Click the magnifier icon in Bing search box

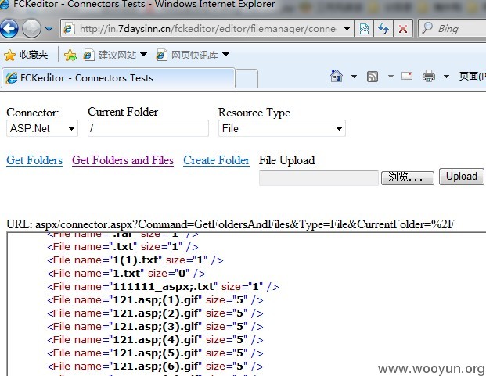[x=427, y=28]
